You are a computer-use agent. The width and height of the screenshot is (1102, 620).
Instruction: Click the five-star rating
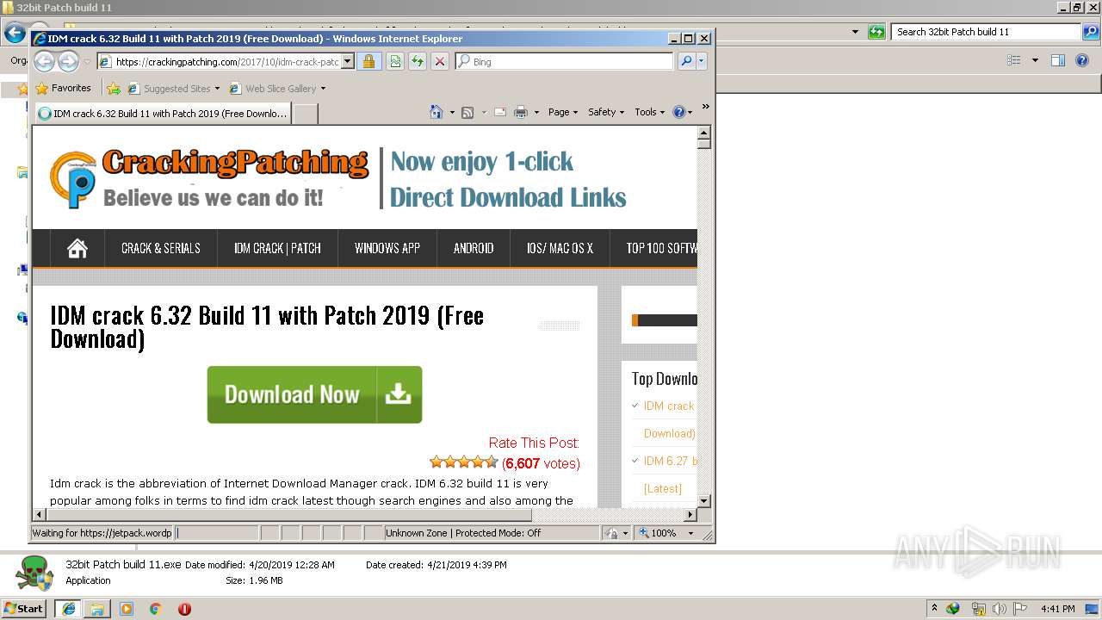click(x=463, y=462)
